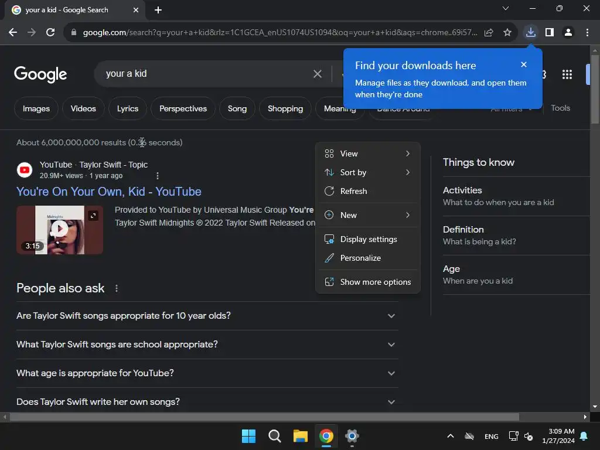
Task: Open the clock showing 3:09 AM
Action: click(x=558, y=436)
